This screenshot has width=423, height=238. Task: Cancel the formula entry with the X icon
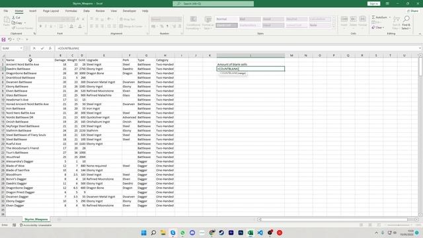tap(34, 48)
